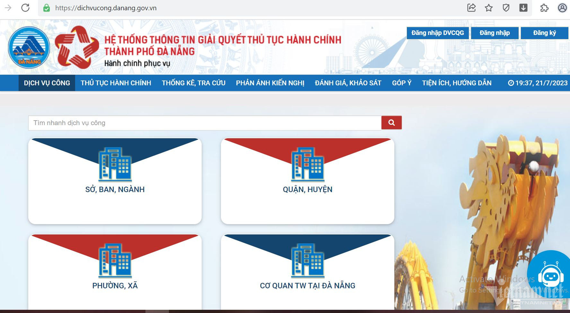Image resolution: width=570 pixels, height=313 pixels.
Task: Click the search magnifier button
Action: point(391,123)
